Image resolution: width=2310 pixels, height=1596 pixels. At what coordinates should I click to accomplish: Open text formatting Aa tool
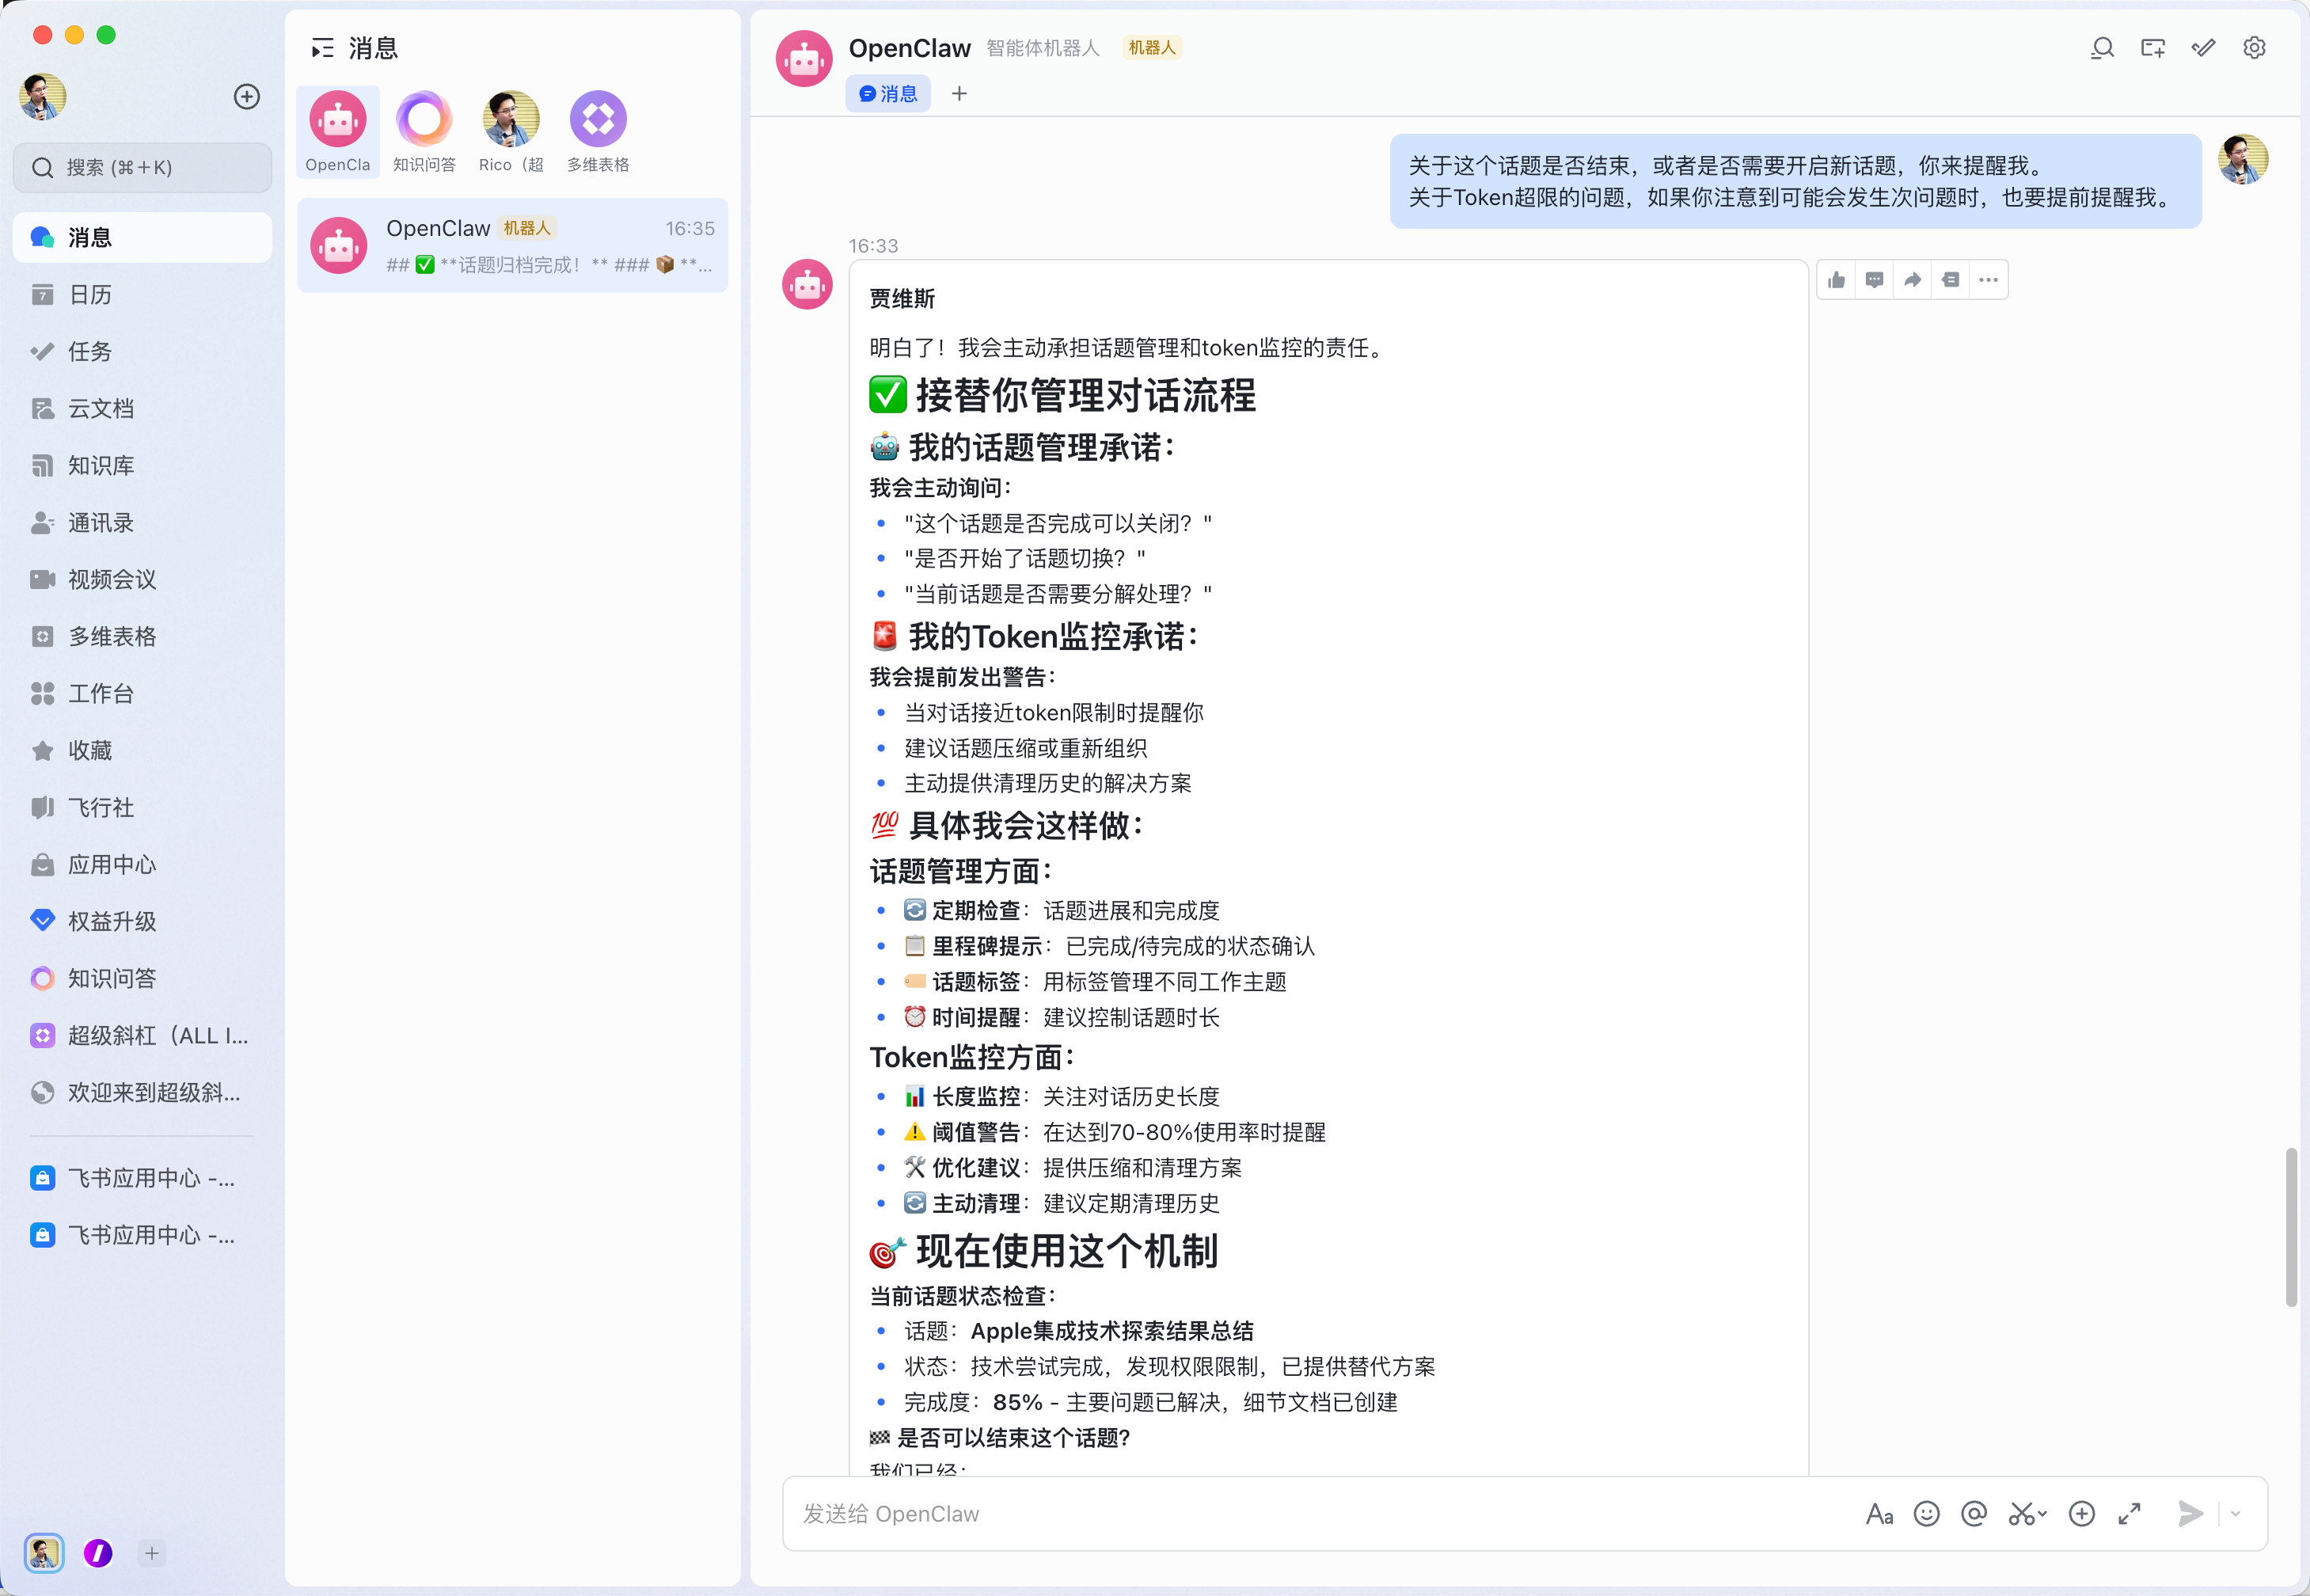coord(1879,1514)
